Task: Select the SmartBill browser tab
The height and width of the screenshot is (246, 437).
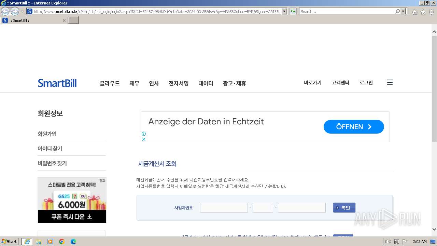Action: [34, 20]
